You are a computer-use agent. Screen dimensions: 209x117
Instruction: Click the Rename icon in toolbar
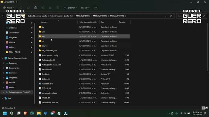pos(43,8)
